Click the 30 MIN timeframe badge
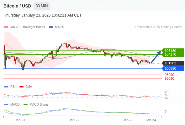 pyautogui.click(x=42, y=6)
